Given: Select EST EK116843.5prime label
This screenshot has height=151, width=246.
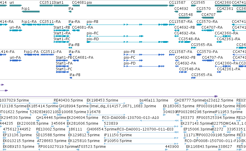Looking at the screenshot, I should click(x=202, y=147).
